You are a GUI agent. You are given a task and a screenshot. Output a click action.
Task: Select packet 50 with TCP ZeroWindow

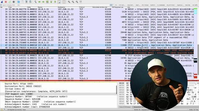97,53
